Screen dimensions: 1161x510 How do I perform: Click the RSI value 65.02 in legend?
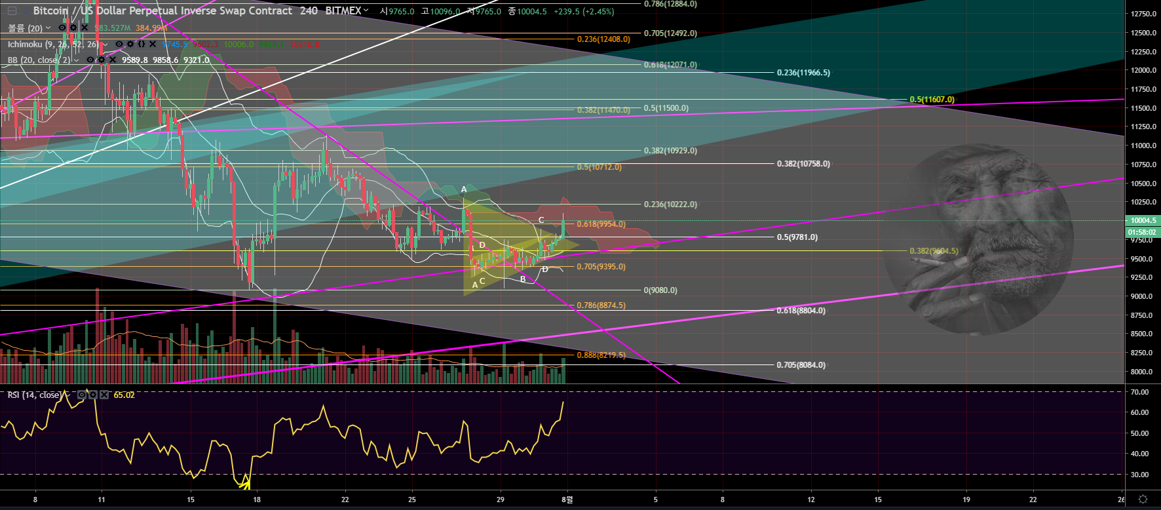click(124, 395)
